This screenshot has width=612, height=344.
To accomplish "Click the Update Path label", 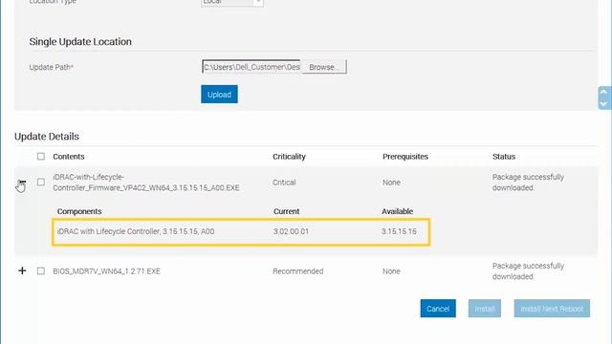I will click(x=51, y=67).
